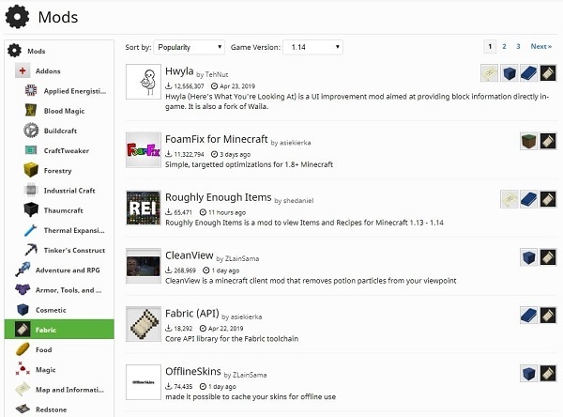Click the blue cube badge on Hwyla row

510,73
